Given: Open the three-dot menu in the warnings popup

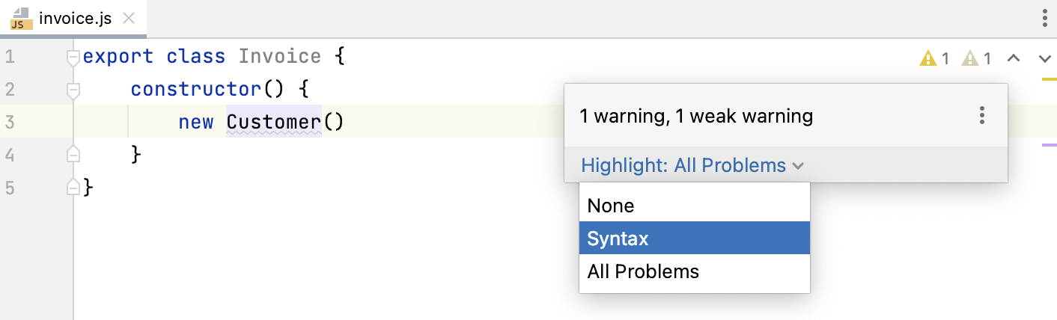Looking at the screenshot, I should tap(981, 116).
